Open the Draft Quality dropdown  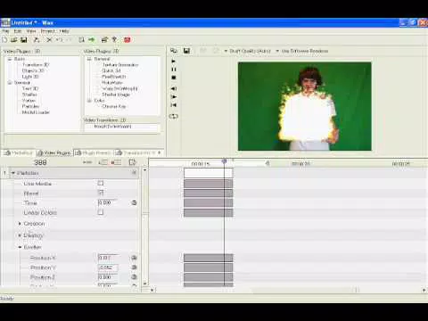coord(248,51)
